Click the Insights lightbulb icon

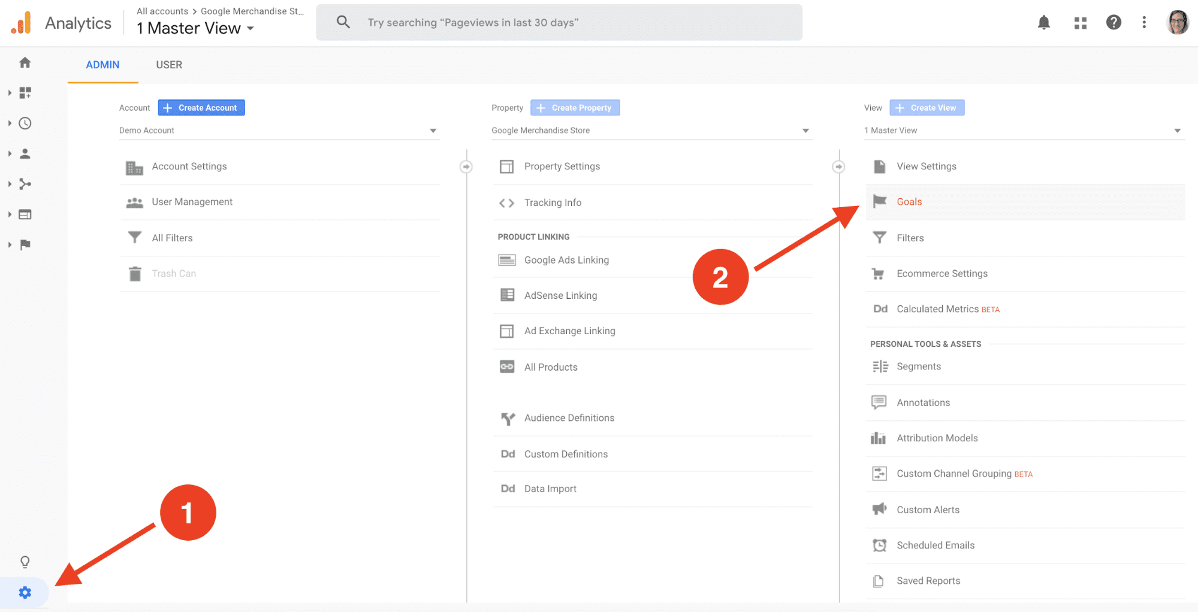(x=25, y=562)
